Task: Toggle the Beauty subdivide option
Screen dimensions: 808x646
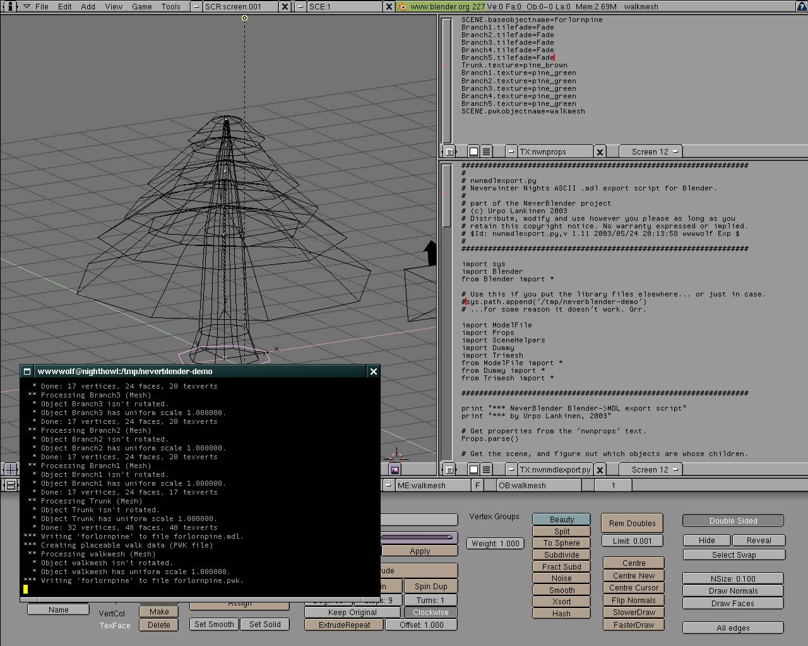Action: tap(561, 519)
